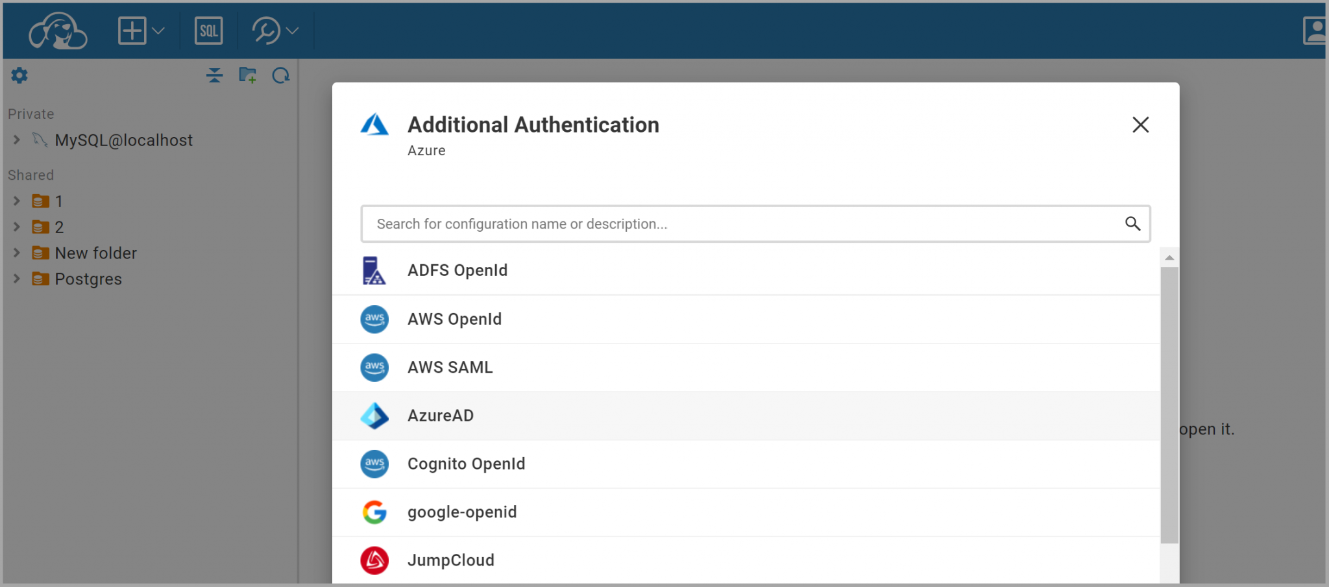Collapse all nodes using the collapse icon

click(215, 75)
